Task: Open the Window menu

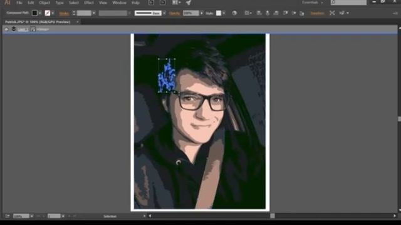Action: point(120,2)
